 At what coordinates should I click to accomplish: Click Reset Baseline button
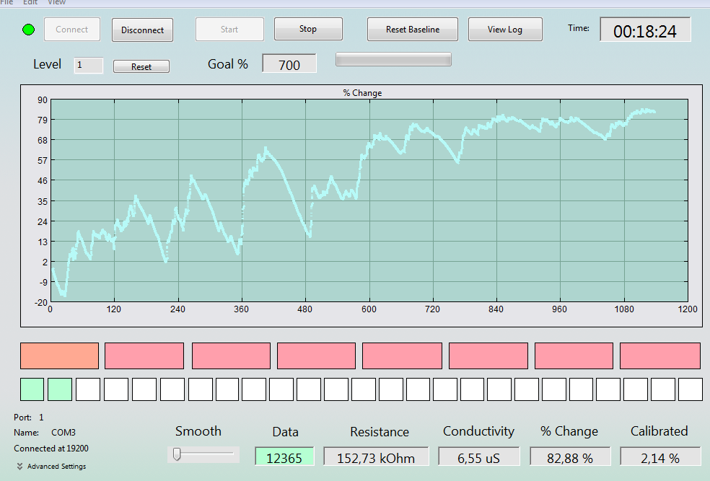point(413,30)
